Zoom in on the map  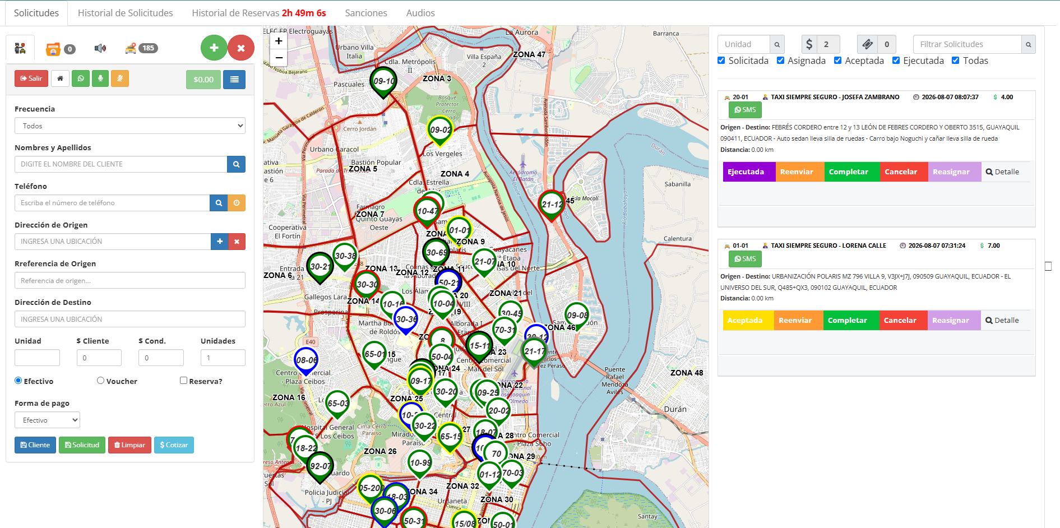pos(279,41)
